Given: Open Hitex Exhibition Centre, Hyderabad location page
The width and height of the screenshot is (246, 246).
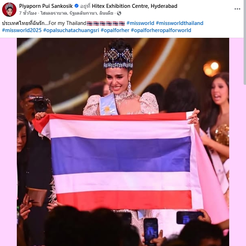Looking at the screenshot, I should coord(134,6).
